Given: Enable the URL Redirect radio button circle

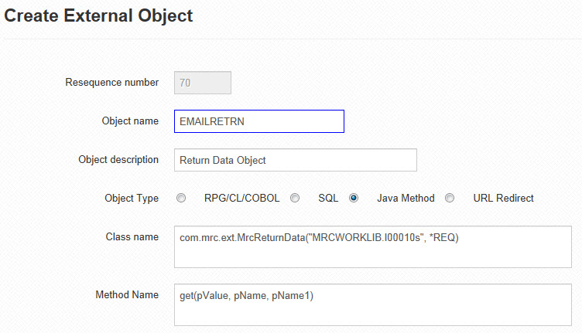Looking at the screenshot, I should pyautogui.click(x=450, y=198).
